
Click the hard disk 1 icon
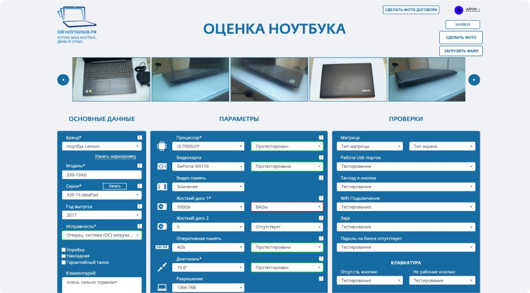(x=162, y=207)
